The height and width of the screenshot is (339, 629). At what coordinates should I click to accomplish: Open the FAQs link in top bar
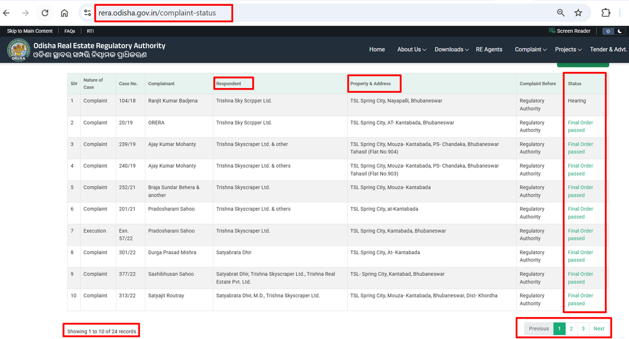tap(70, 31)
